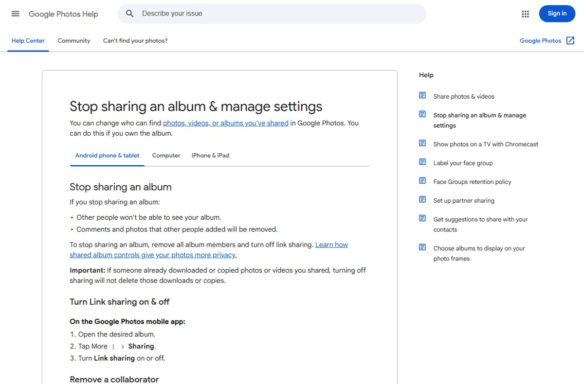Click the text Open the desired album
The width and height of the screenshot is (584, 384).
click(x=117, y=334)
